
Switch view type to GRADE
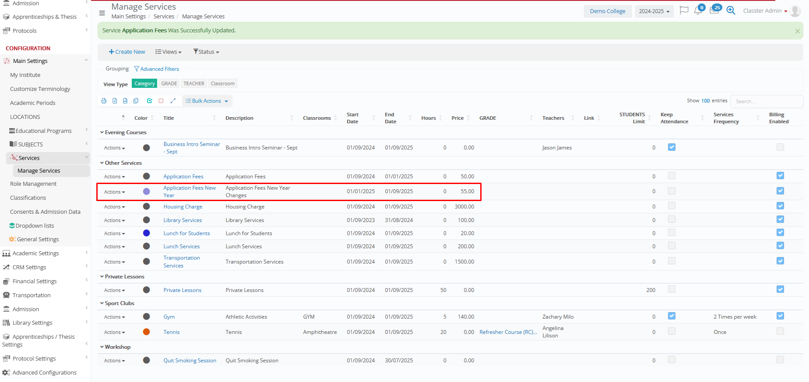point(169,83)
